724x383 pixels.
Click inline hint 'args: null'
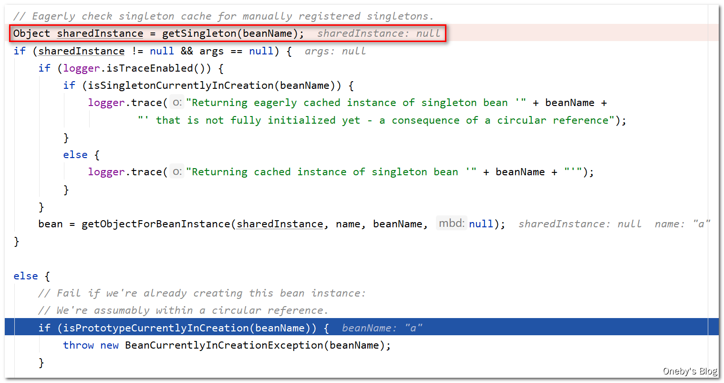(x=335, y=51)
